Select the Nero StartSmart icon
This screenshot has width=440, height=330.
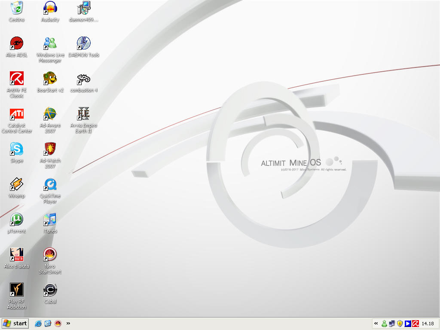point(50,255)
